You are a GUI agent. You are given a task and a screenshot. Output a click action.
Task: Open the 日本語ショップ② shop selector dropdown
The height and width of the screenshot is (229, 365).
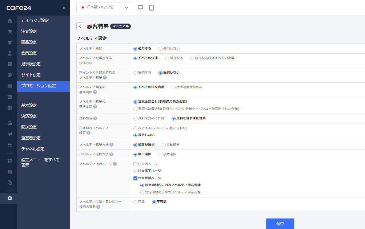tap(104, 7)
